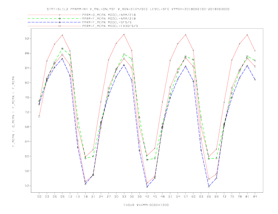278x214 pixels.
Task: Click x-axis forecast hour label 42
Action: click(x=147, y=197)
